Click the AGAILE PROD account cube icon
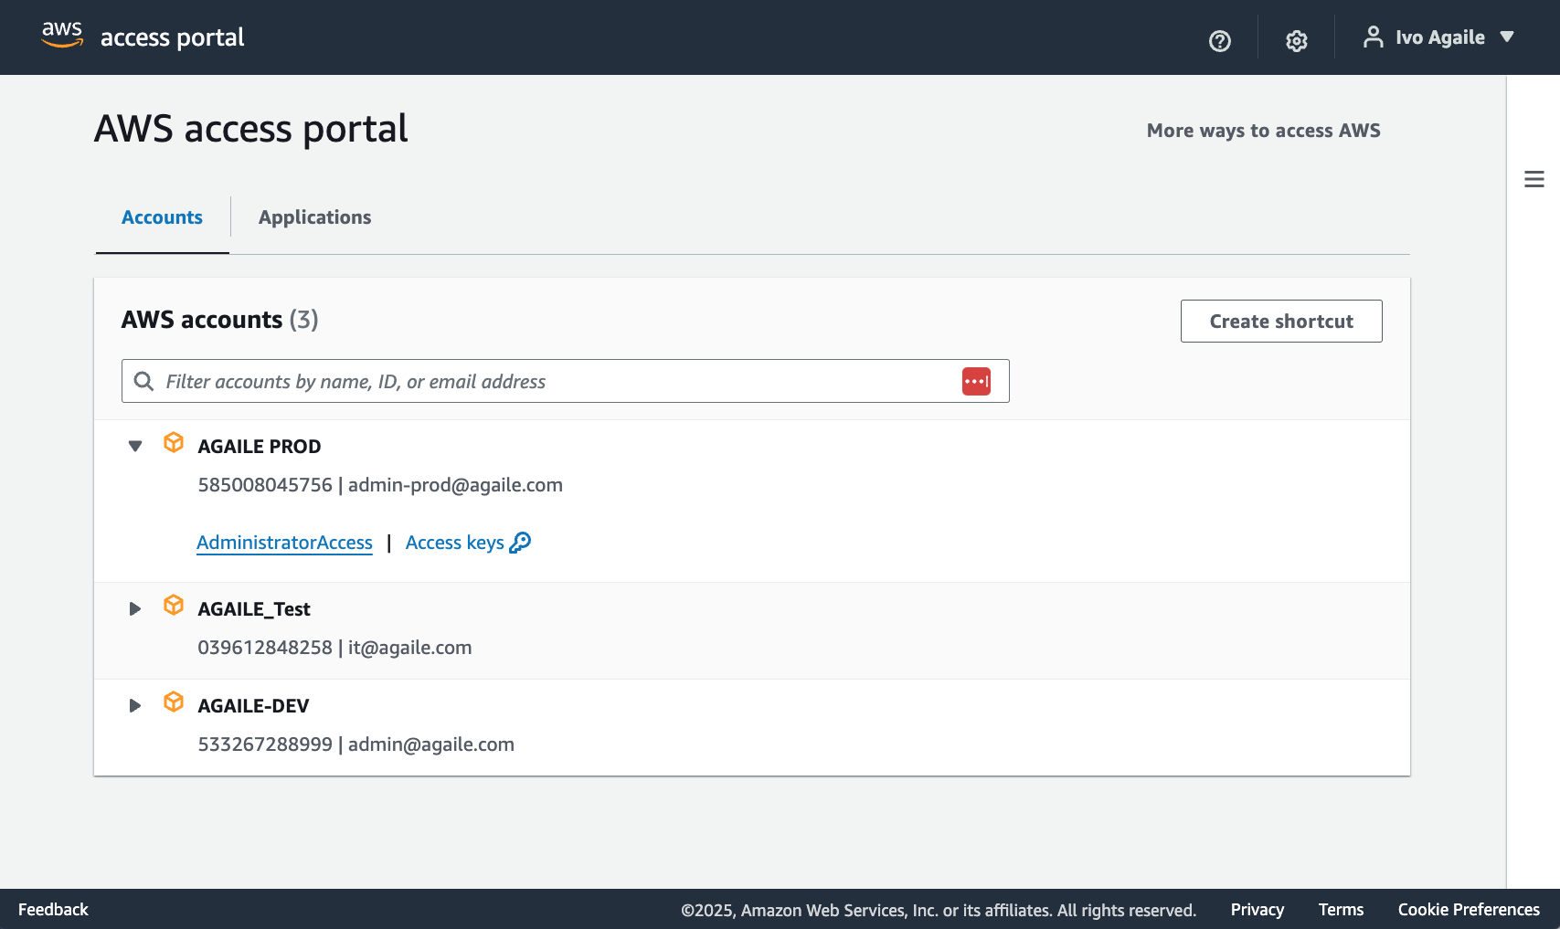Viewport: 1560px width, 929px height. 174,442
